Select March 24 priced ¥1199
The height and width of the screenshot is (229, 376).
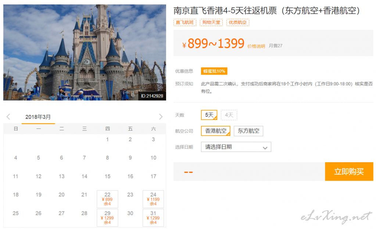[x=153, y=199]
